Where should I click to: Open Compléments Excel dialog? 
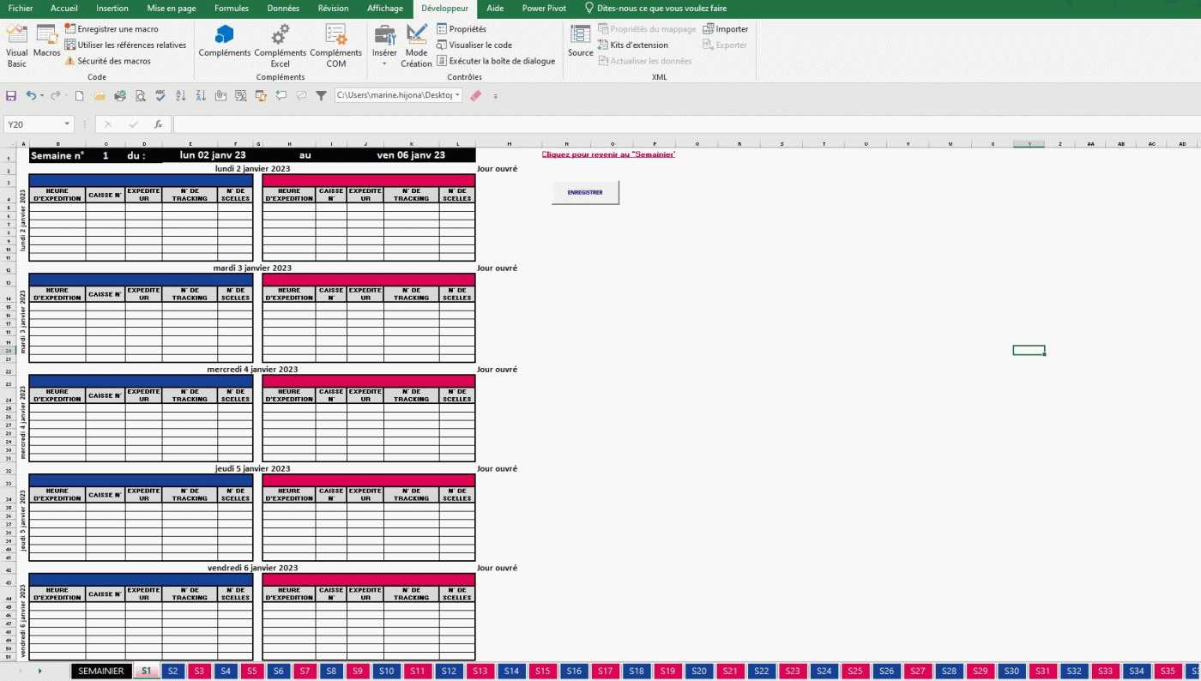(280, 45)
